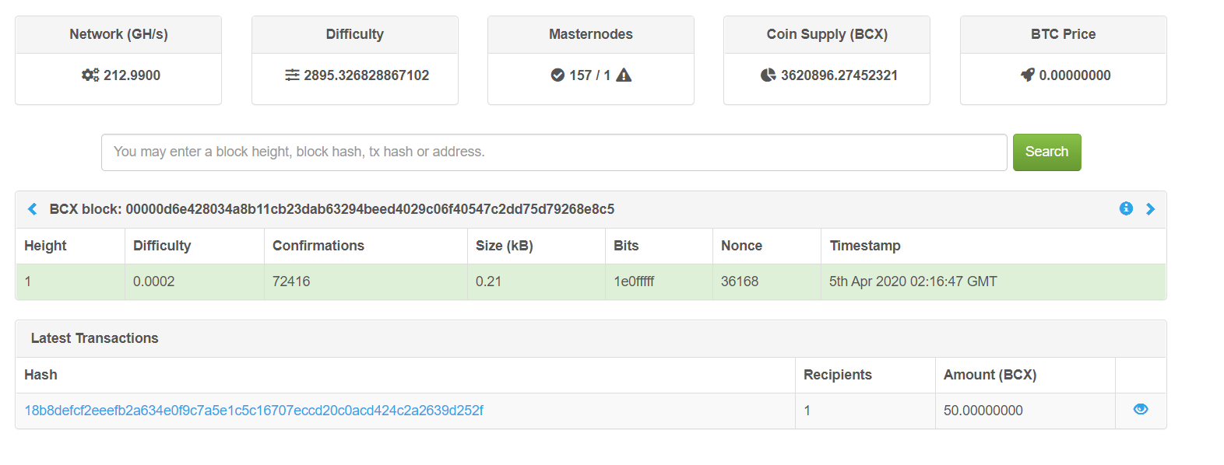This screenshot has width=1224, height=465.
Task: Click the Coin Supply (BCX) panel title
Action: pyautogui.click(x=827, y=34)
